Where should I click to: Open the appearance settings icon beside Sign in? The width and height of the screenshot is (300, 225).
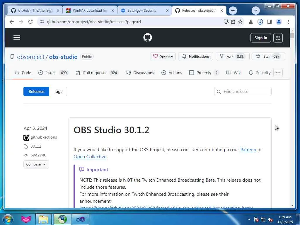[x=278, y=38]
